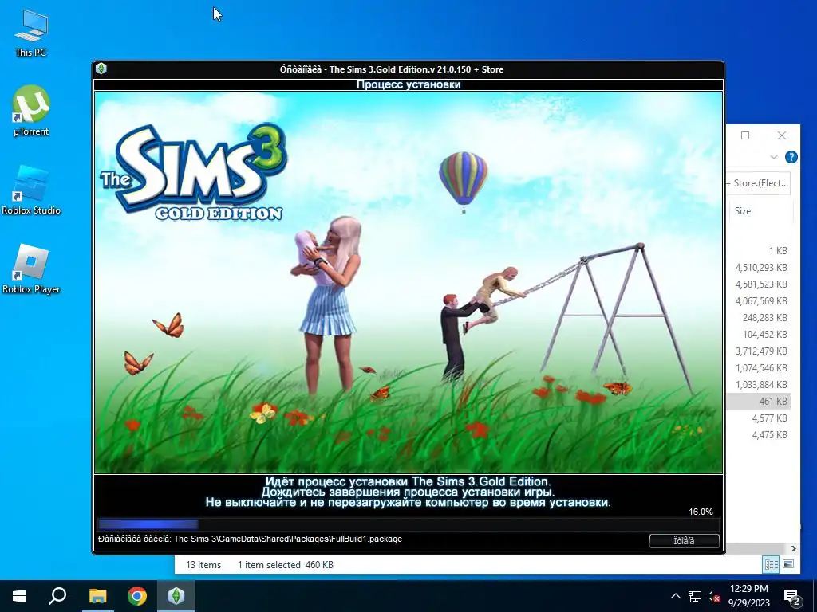Select the file sized 1,033,884 KB
The width and height of the screenshot is (817, 612).
pyautogui.click(x=760, y=385)
